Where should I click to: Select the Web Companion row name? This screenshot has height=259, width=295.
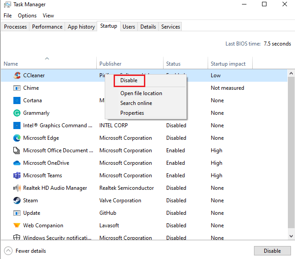[x=43, y=226]
